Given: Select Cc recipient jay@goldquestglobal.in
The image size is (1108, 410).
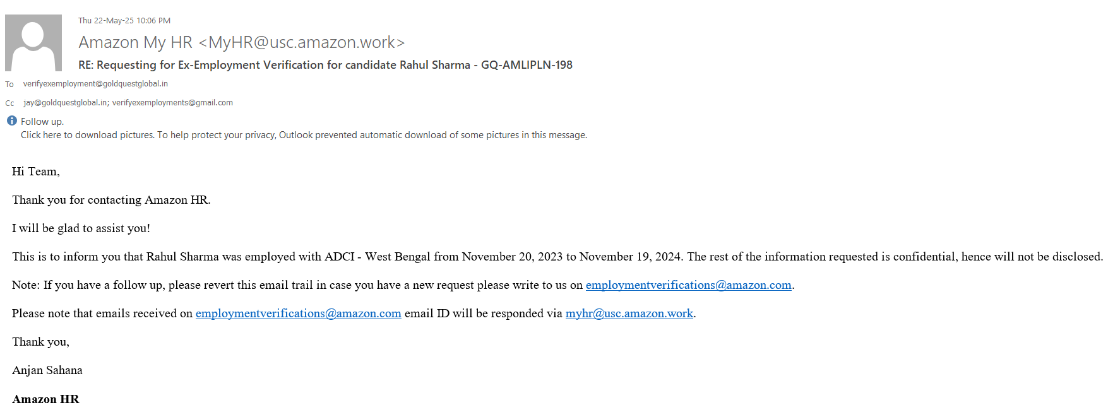Looking at the screenshot, I should point(65,103).
